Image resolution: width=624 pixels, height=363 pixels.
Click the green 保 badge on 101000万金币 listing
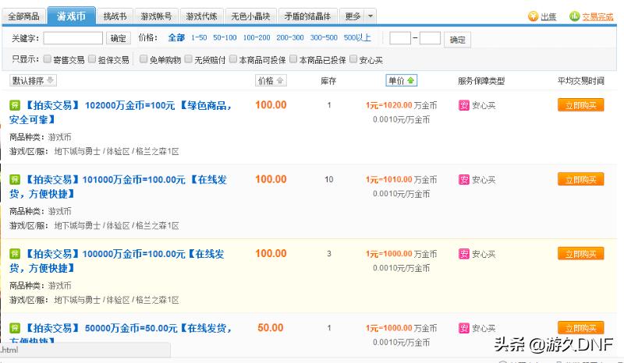14,180
